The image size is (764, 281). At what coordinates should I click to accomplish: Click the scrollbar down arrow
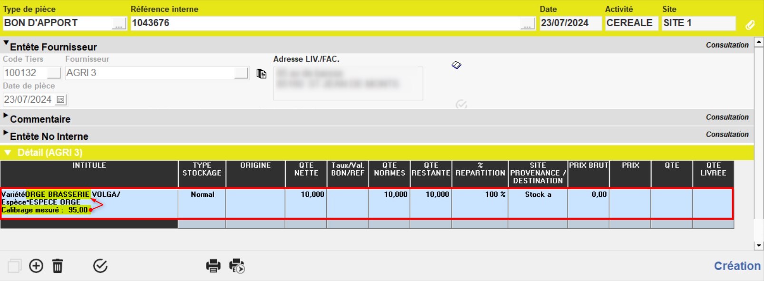(x=759, y=245)
